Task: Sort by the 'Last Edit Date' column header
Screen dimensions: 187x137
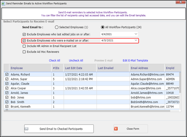Action: (73, 68)
